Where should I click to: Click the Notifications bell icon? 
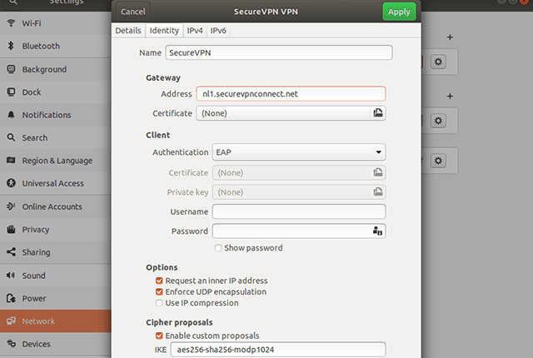pos(11,114)
